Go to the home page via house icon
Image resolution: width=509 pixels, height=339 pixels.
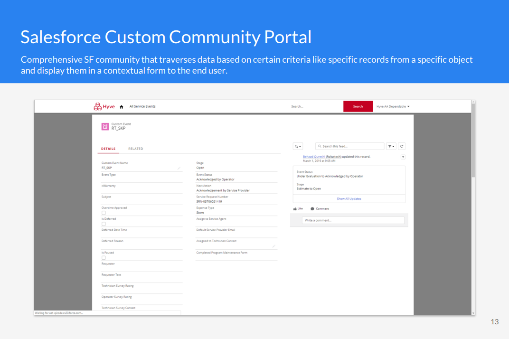pos(122,107)
